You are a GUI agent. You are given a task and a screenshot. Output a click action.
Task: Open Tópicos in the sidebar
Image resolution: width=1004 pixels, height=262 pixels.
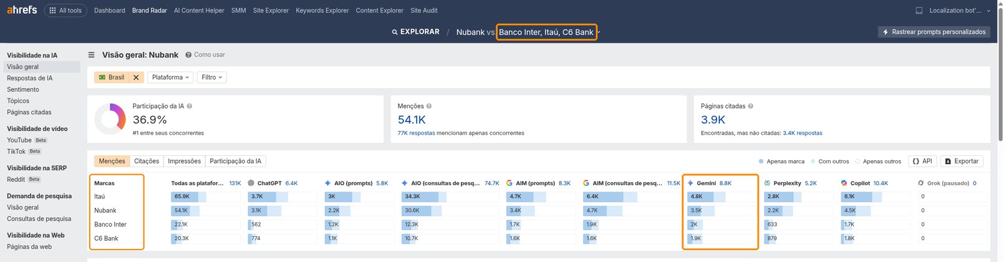coord(18,100)
